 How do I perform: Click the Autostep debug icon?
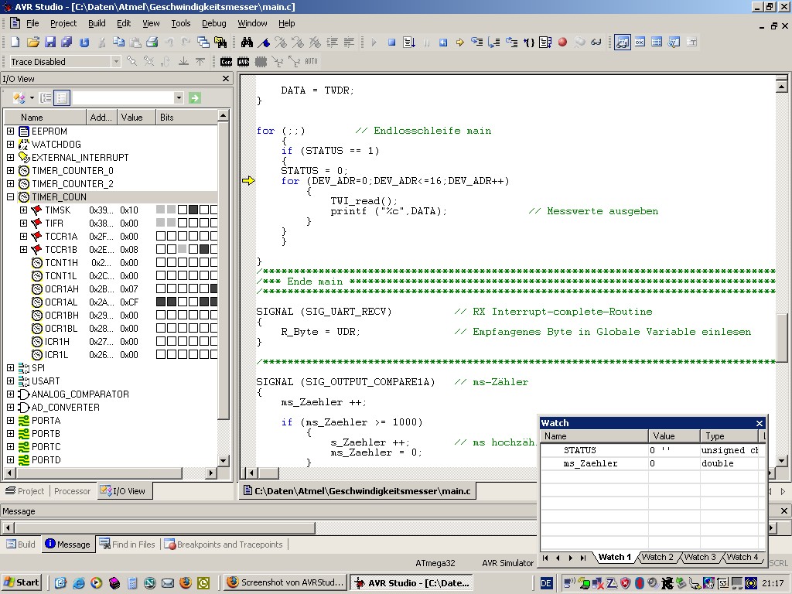(x=545, y=43)
